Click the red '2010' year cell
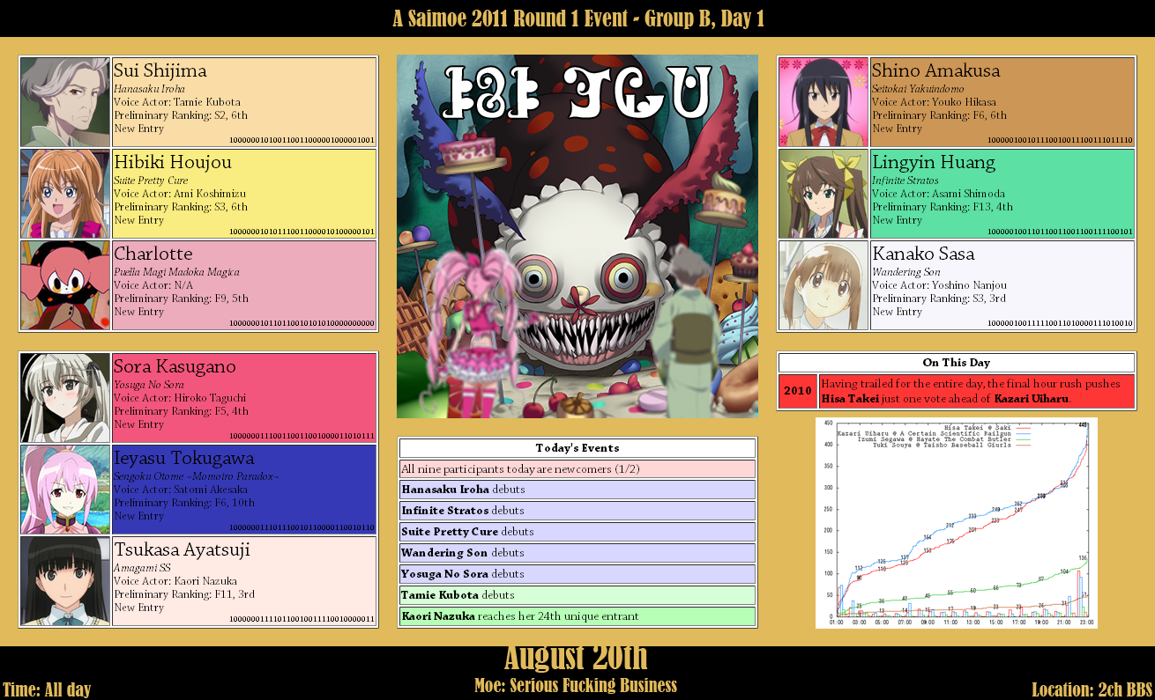1155x700 pixels. [798, 391]
